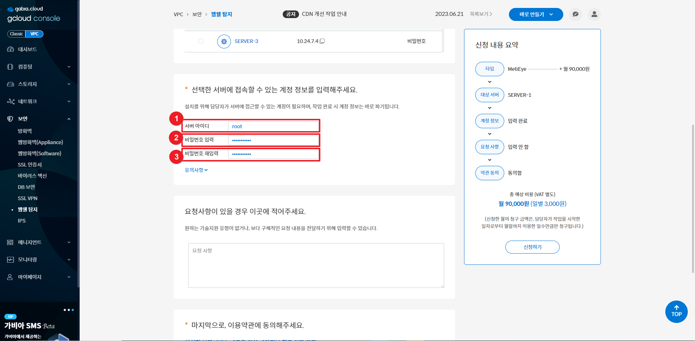Click the user profile icon in header
695x341 pixels.
pyautogui.click(x=594, y=14)
